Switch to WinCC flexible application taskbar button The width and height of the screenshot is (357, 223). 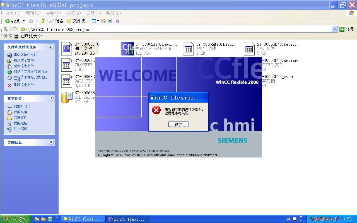click(x=128, y=219)
